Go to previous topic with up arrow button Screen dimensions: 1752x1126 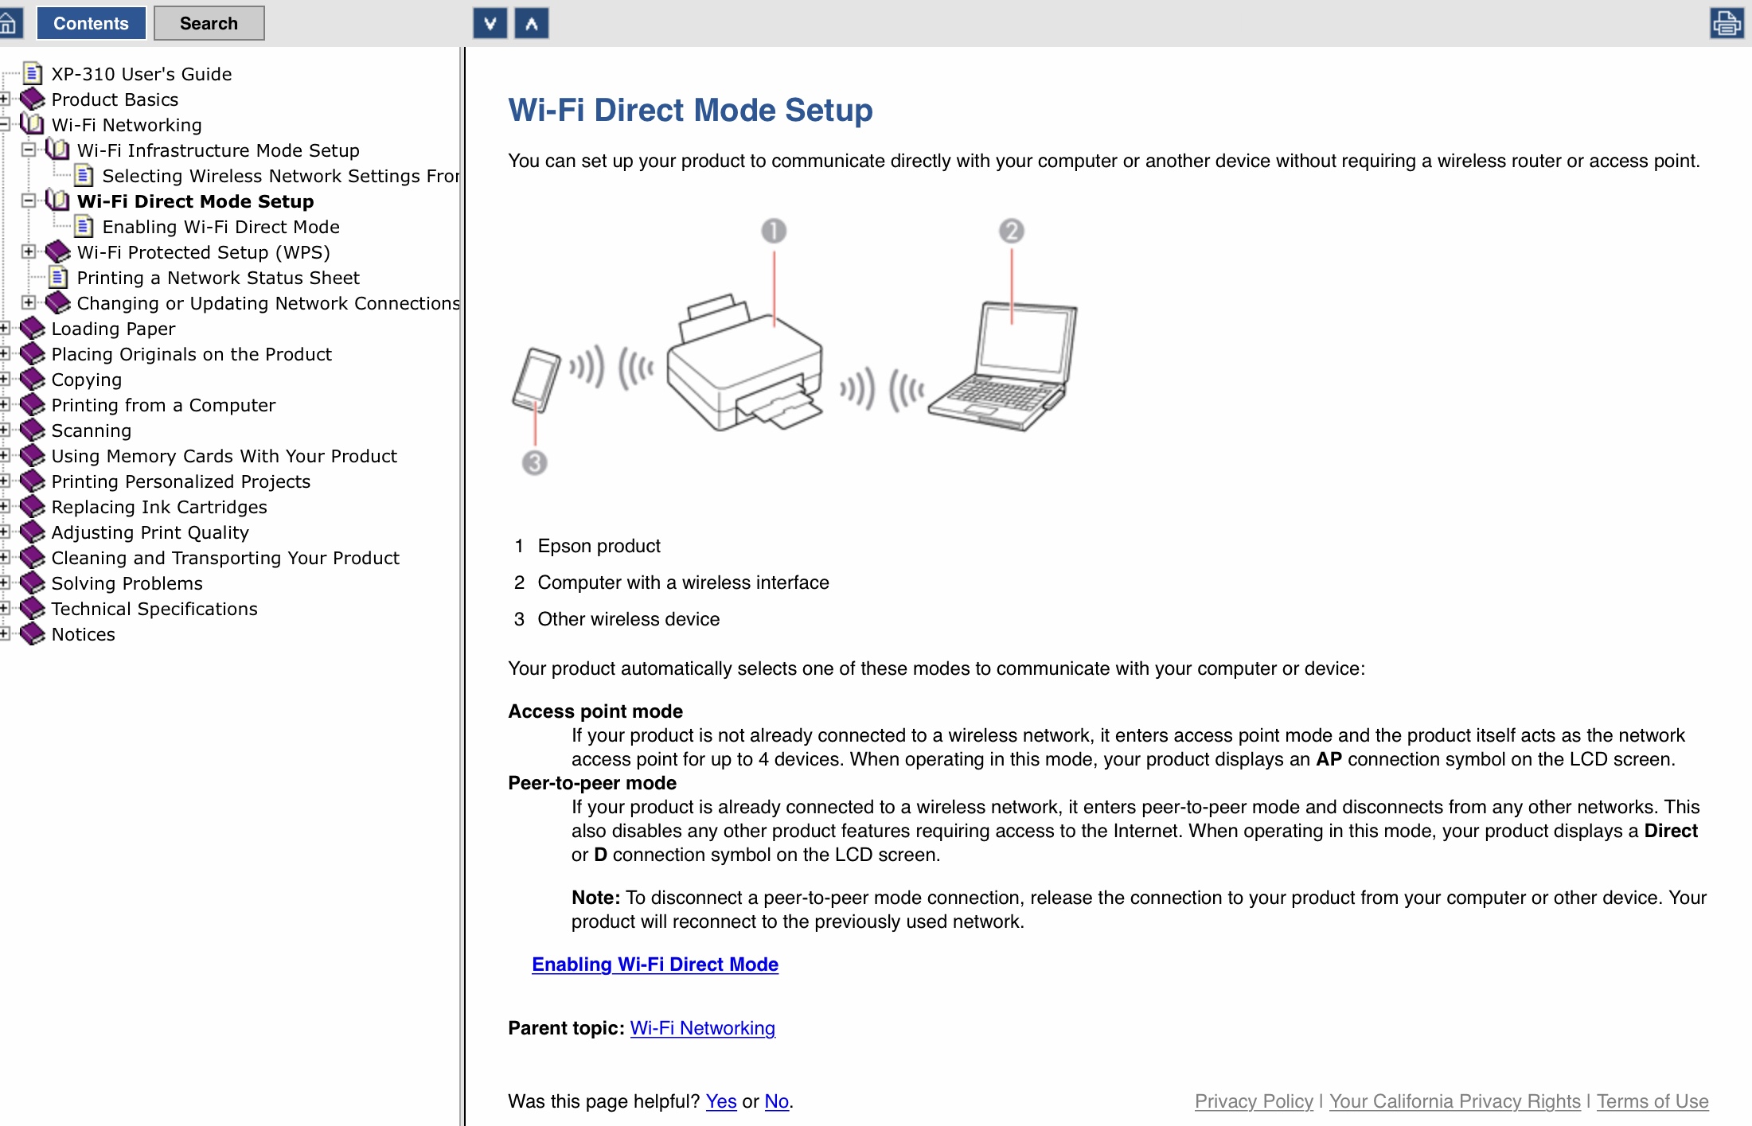532,23
